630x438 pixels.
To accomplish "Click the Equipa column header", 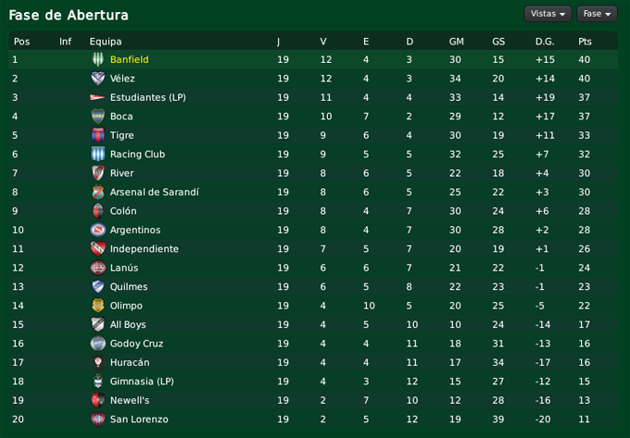I will 106,42.
